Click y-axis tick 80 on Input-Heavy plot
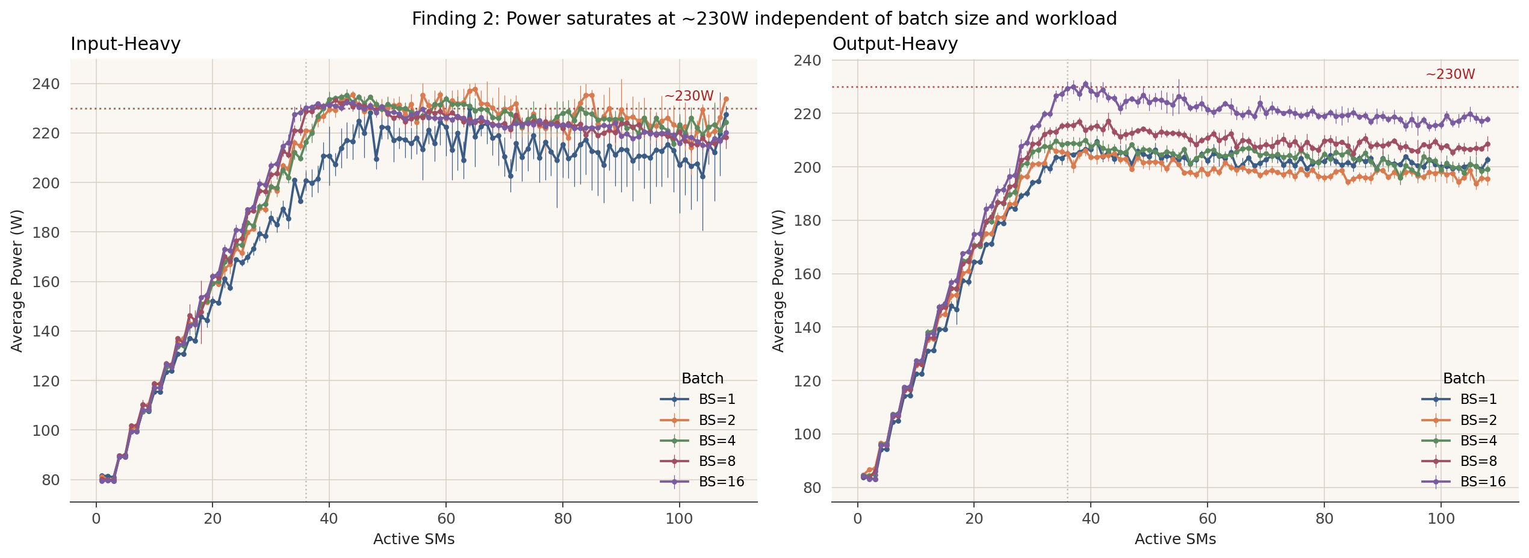The height and width of the screenshot is (558, 1529). [51, 480]
